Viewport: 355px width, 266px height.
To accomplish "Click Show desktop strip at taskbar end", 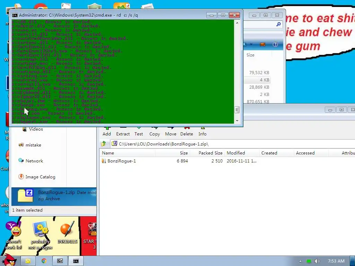I will point(353,261).
